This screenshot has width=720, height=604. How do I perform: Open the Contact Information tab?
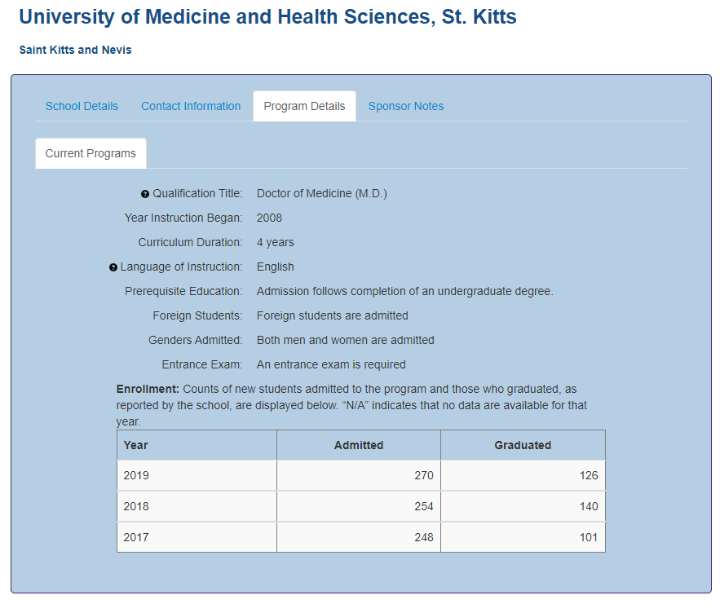[x=191, y=106]
